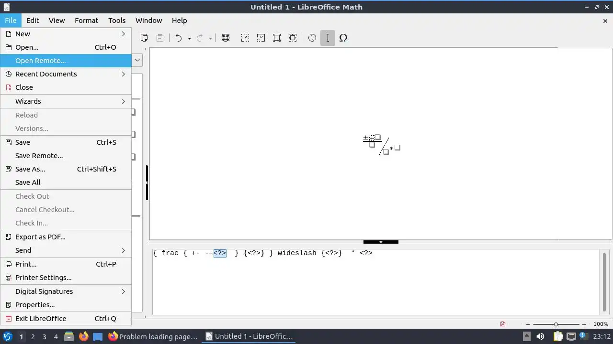Switch to workspace 3
613x344 pixels.
44,337
